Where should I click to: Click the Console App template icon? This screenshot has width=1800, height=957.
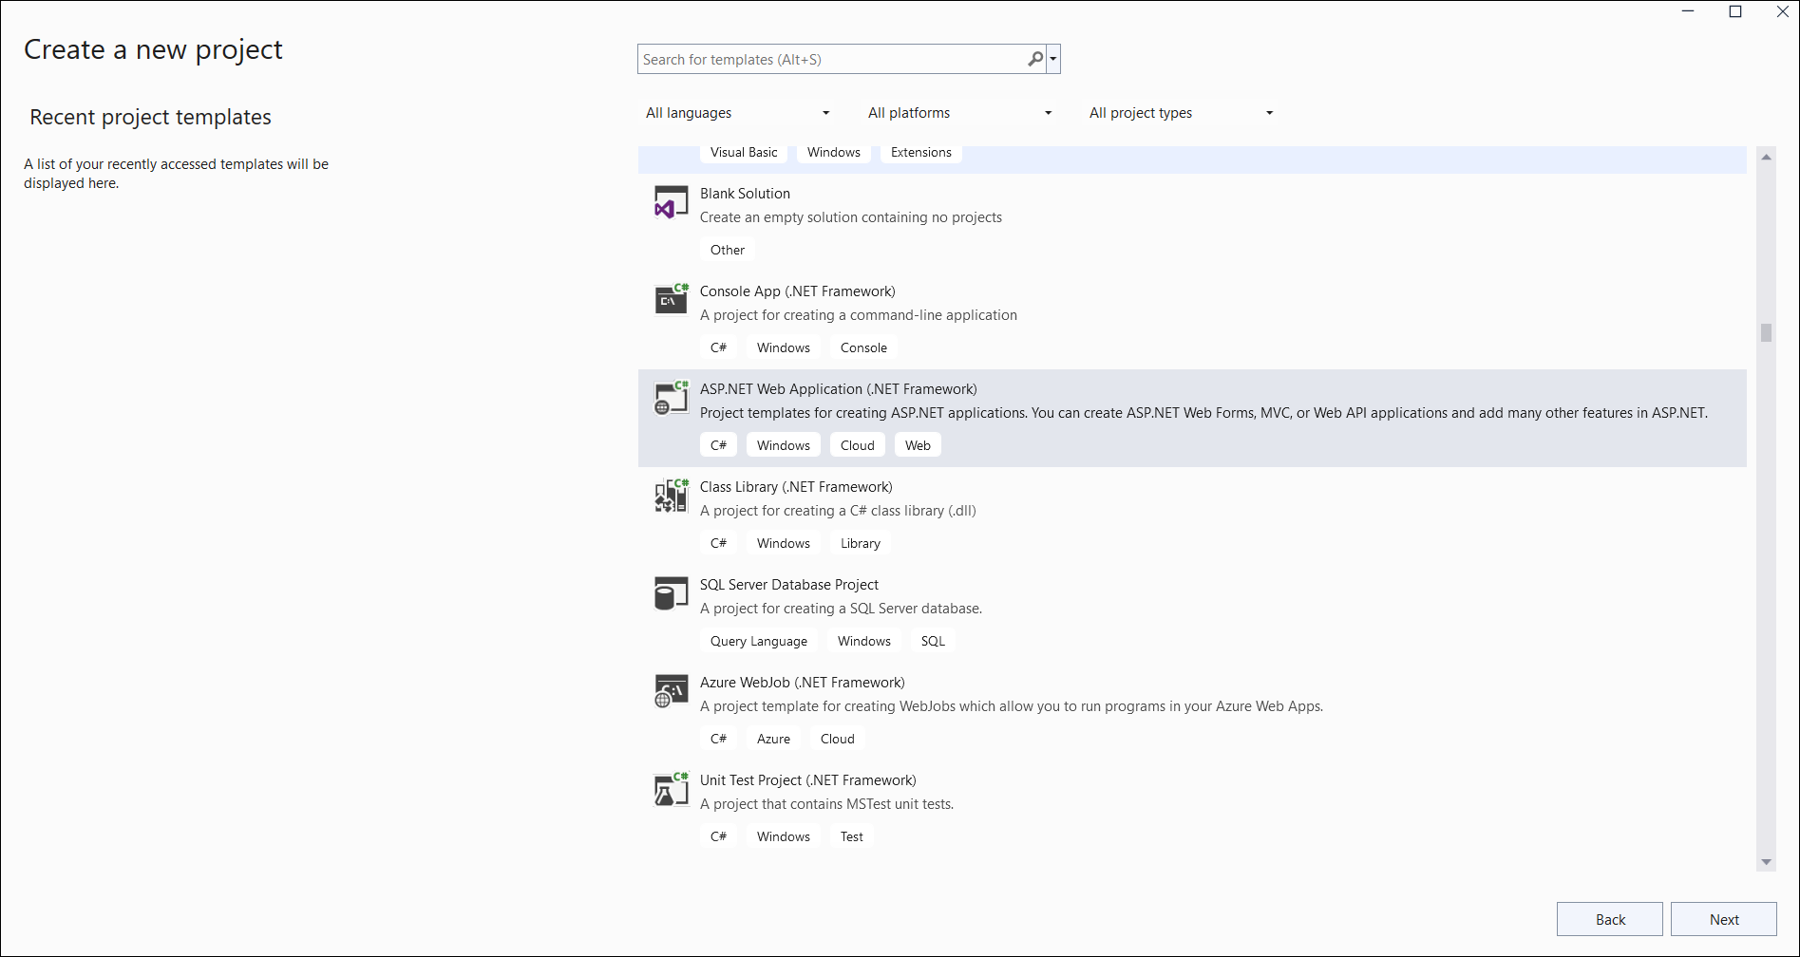click(x=671, y=300)
